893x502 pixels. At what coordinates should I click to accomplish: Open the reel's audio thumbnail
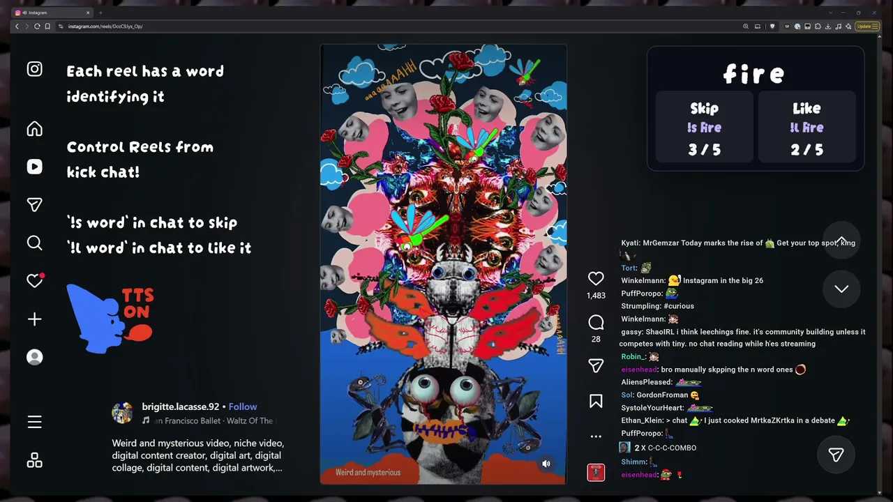click(596, 472)
